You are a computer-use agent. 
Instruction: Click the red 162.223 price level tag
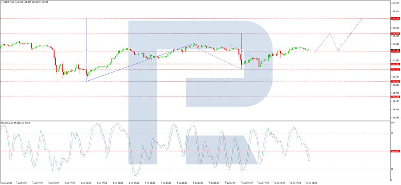[395, 51]
